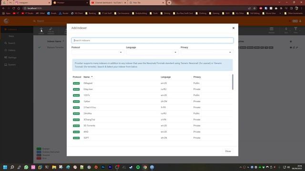Click the Prowlarr logo in header

point(6,21)
